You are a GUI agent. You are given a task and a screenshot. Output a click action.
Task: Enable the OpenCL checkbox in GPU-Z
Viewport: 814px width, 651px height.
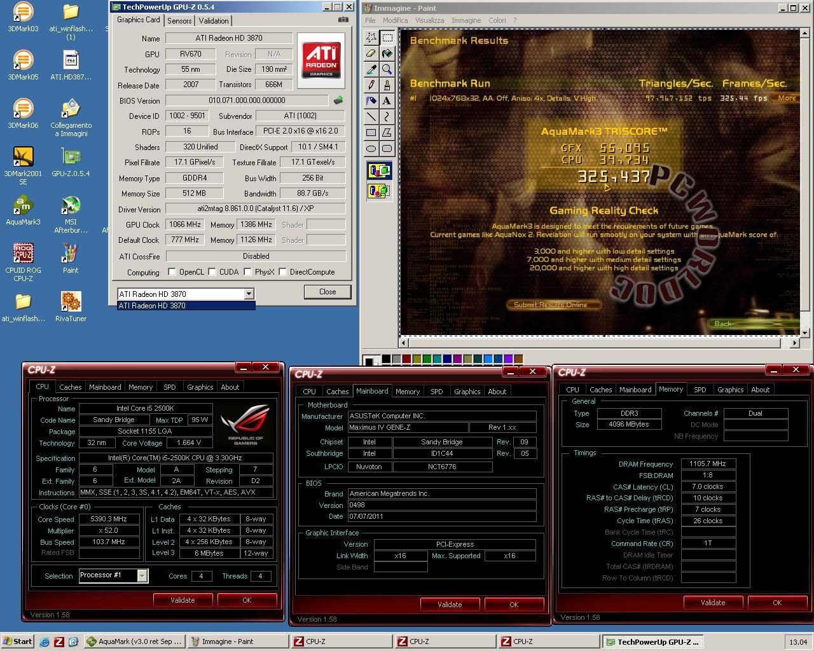[x=172, y=272]
